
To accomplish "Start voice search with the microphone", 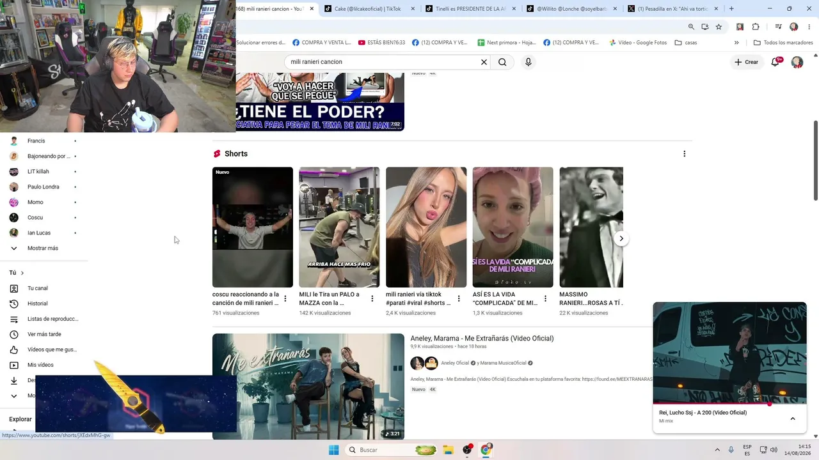I will pos(528,62).
